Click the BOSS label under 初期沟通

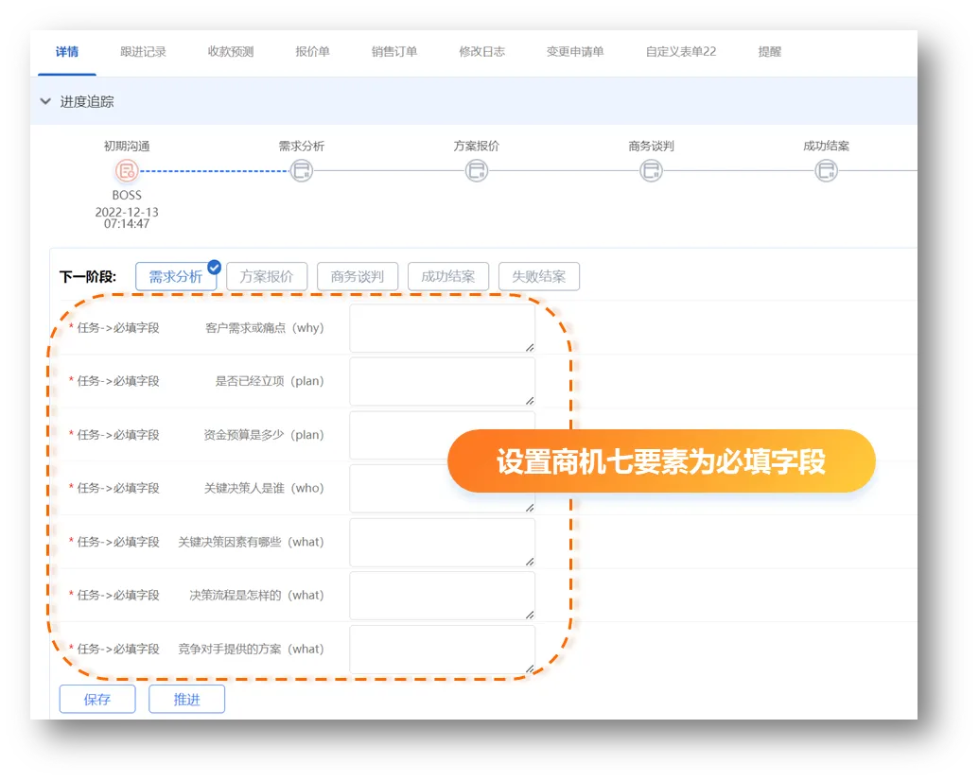point(127,195)
